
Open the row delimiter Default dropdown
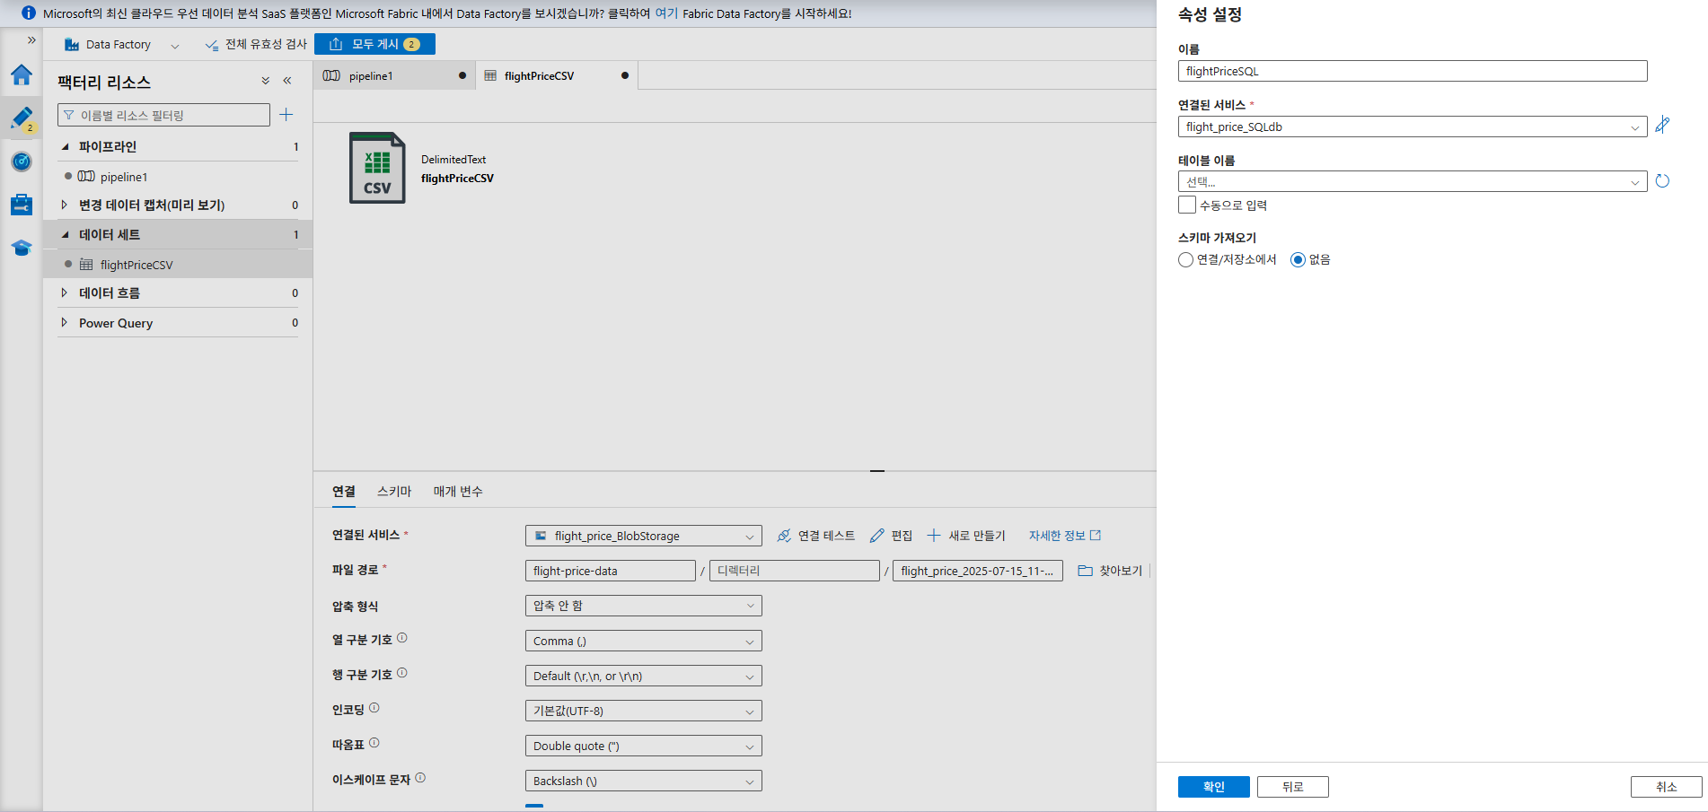(x=644, y=677)
